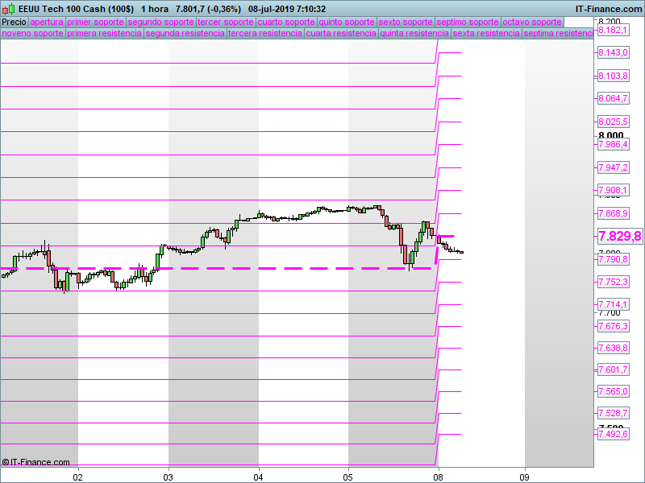
Task: Click the 8.143,0 price label
Action: (x=613, y=52)
